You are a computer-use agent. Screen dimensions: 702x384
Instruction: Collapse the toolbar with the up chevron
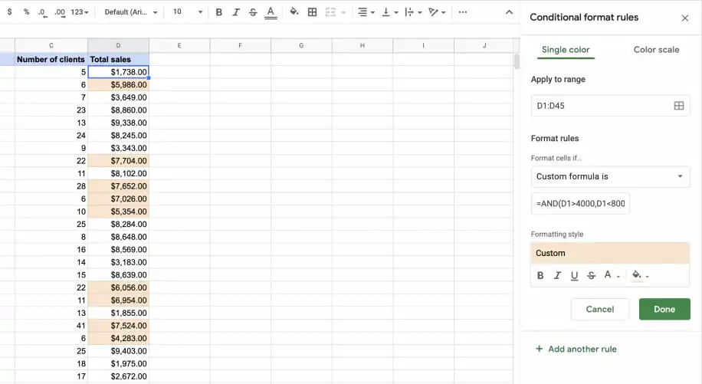(509, 12)
